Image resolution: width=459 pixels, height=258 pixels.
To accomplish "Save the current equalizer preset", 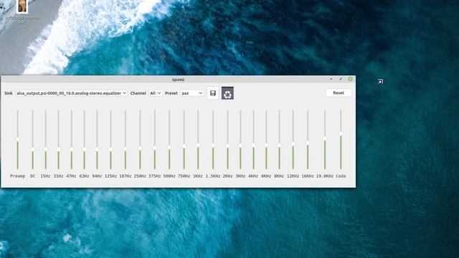I will coord(213,93).
